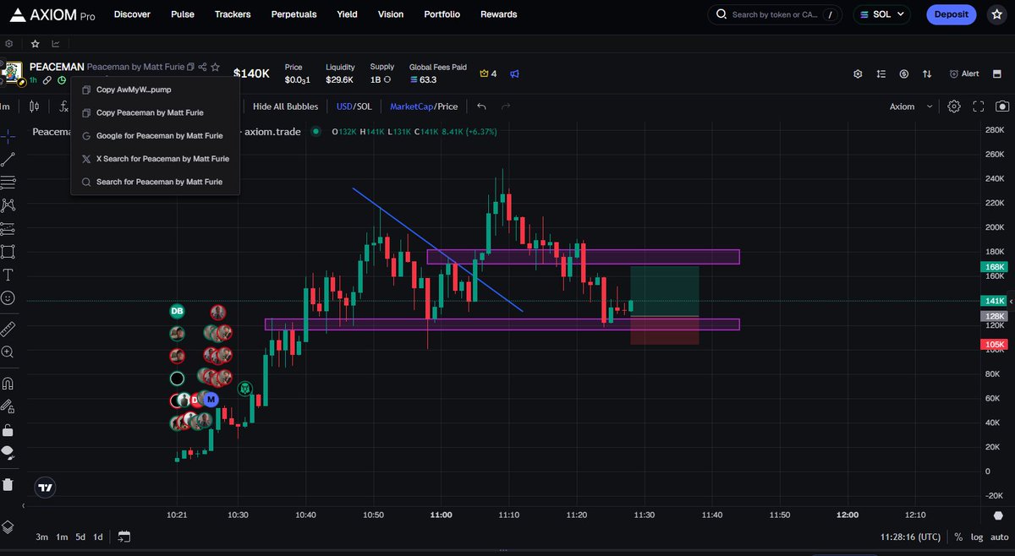Screen dimensions: 1015x556
Task: Toggle stay-in-drawing-mode pencil lock
Action: [x=8, y=406]
